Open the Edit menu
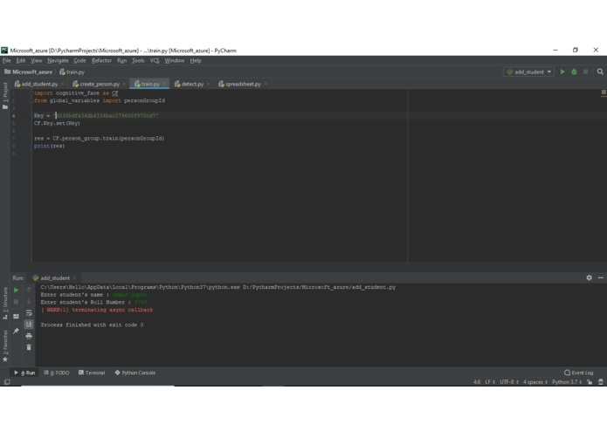Viewport: 607px width, 431px height. point(20,61)
